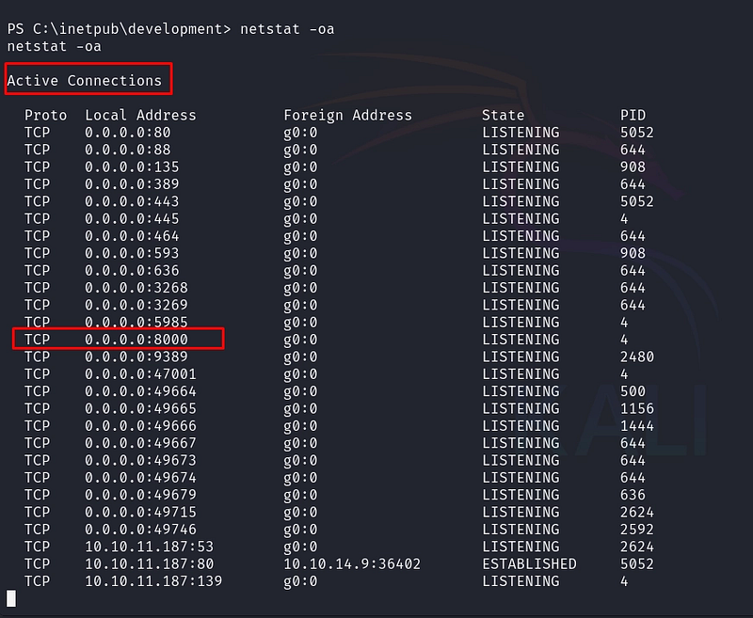Select local address 0.0.0.0:593

point(132,253)
